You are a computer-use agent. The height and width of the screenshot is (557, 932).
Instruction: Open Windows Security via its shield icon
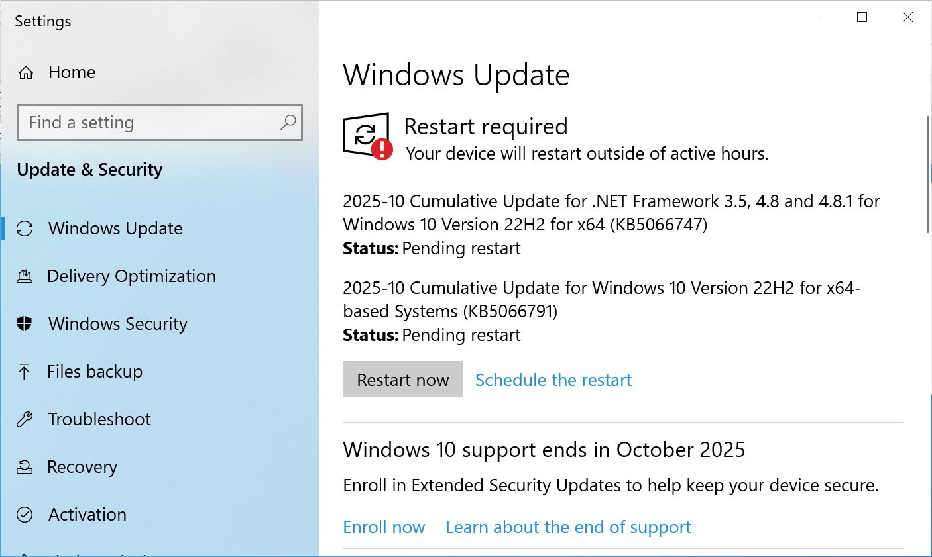[x=25, y=324]
